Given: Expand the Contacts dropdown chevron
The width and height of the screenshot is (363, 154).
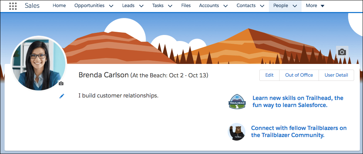Looking at the screenshot, I should point(262,6).
